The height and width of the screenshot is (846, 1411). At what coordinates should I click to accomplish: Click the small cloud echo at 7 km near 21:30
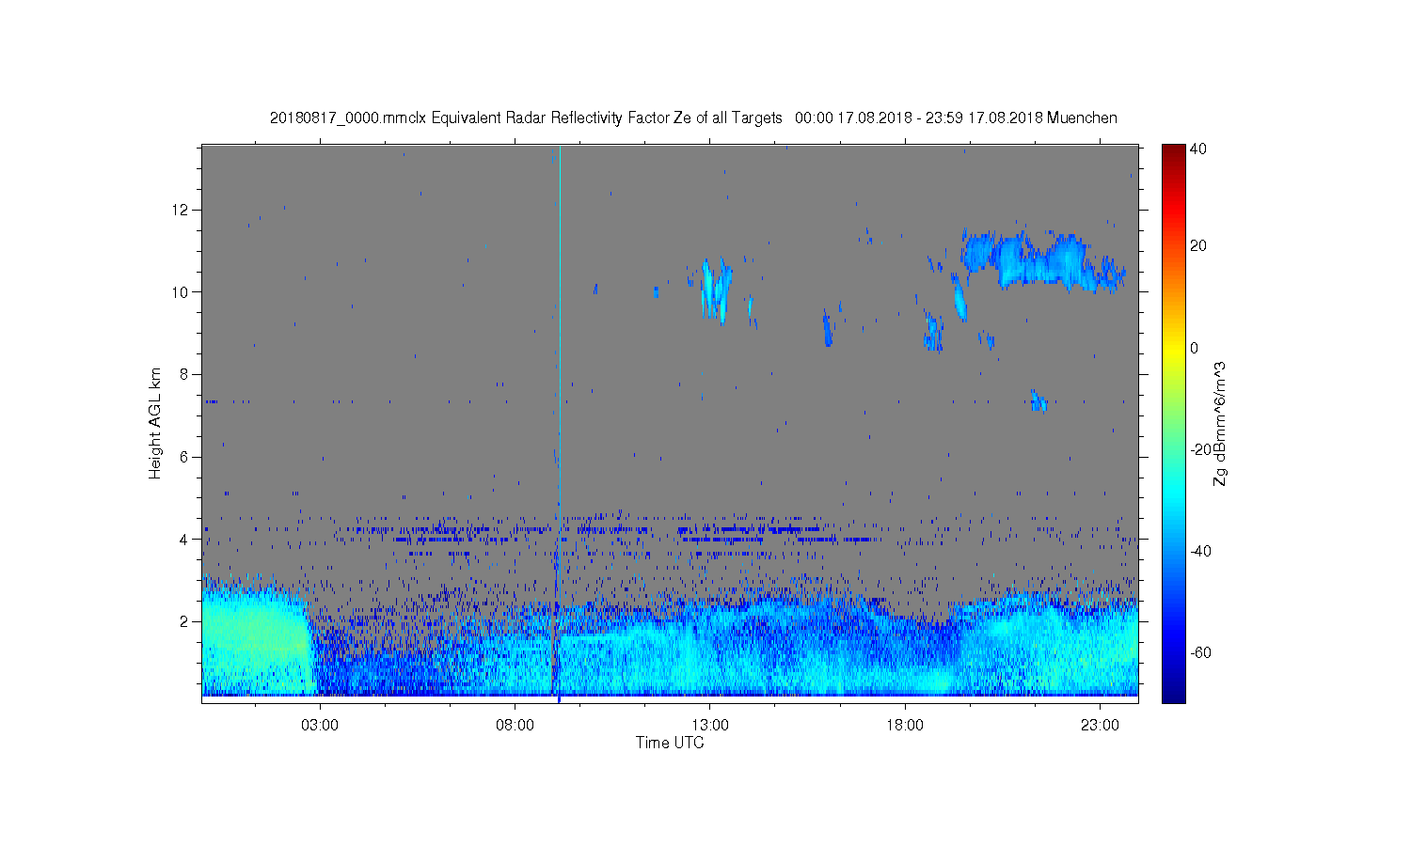tap(1038, 401)
